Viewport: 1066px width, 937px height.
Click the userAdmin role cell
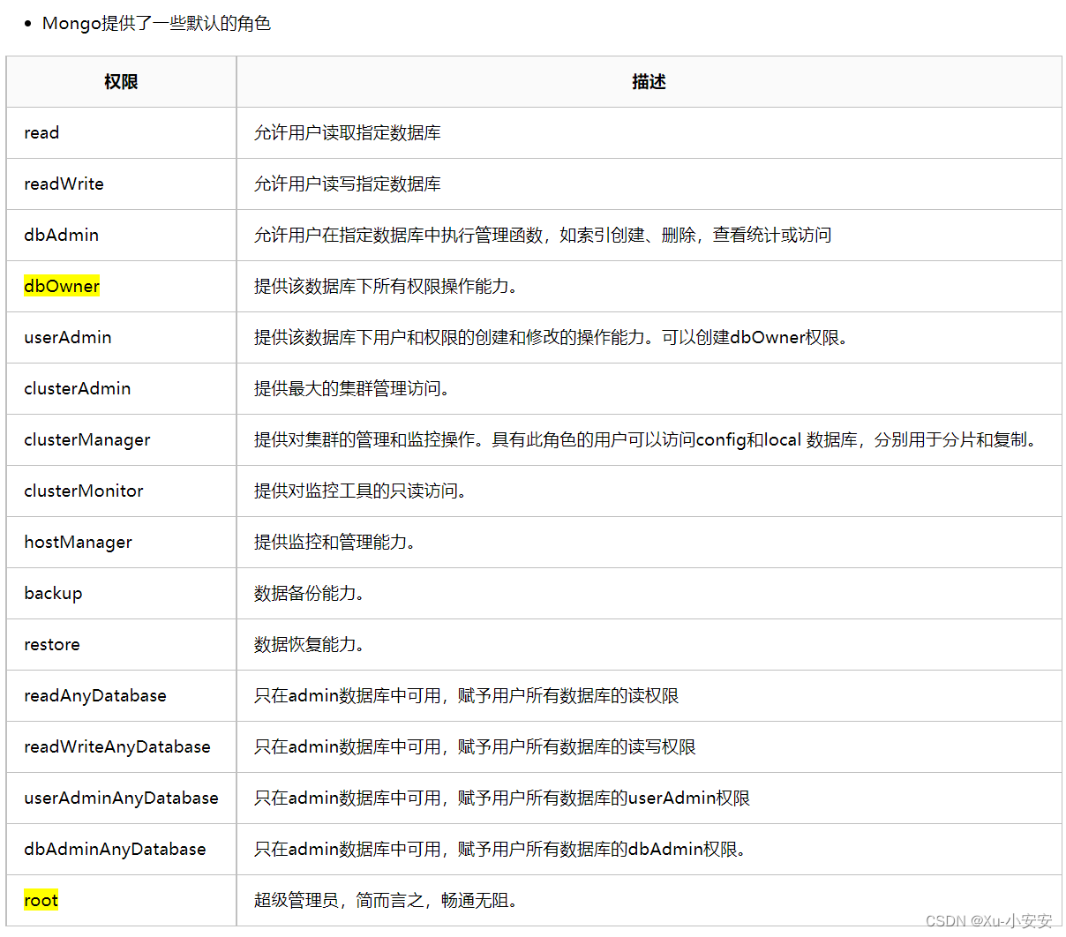[x=67, y=337]
